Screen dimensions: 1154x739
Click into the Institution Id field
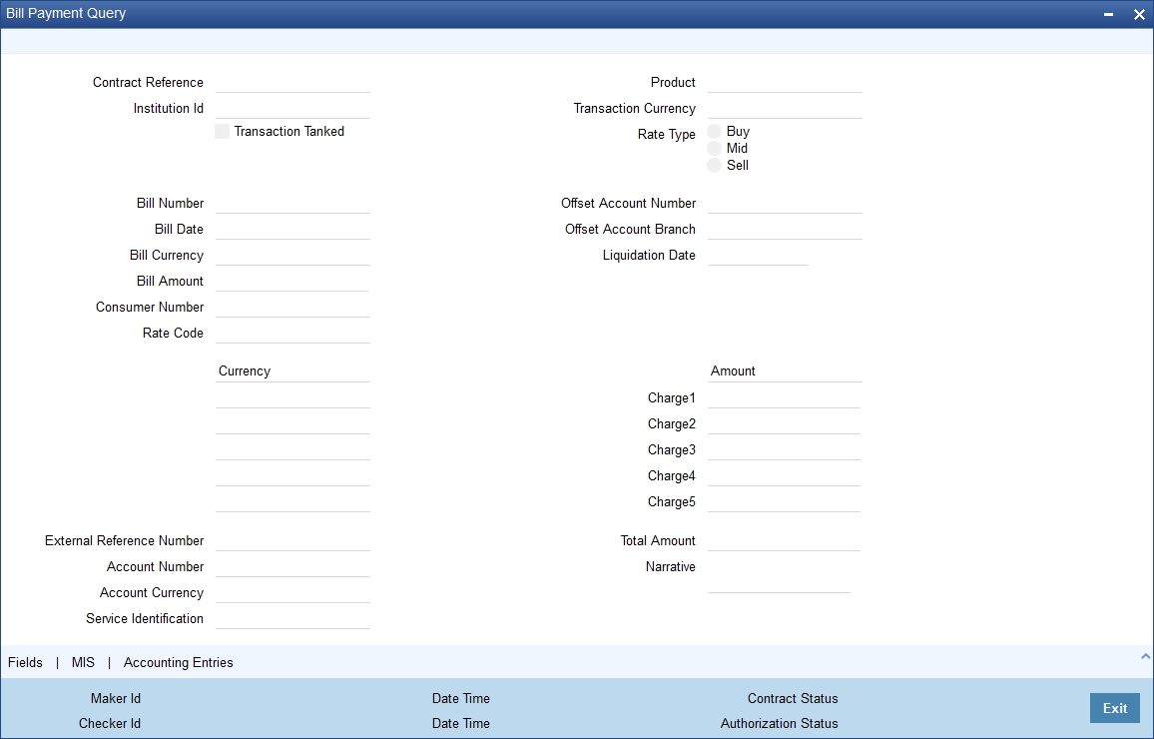291,106
